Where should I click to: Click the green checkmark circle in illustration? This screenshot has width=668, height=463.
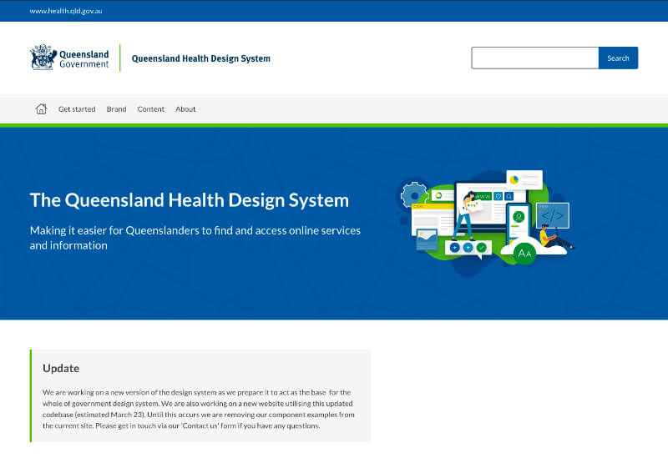[482, 248]
